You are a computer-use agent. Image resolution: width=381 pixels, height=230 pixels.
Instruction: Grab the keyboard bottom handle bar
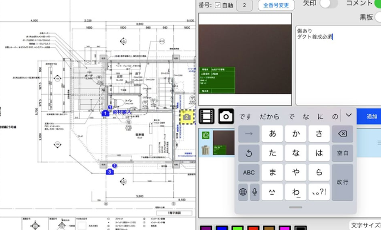pyautogui.click(x=295, y=208)
